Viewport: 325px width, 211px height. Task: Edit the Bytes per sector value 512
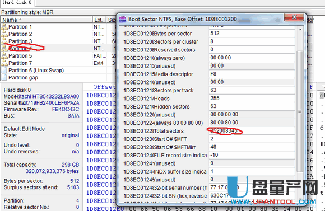tap(252, 34)
